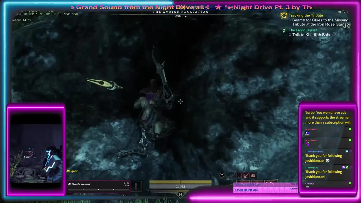Click the green Kick badge on second DJ_ATHOME message
Viewport: 361px width, 203px height.
(x=350, y=140)
